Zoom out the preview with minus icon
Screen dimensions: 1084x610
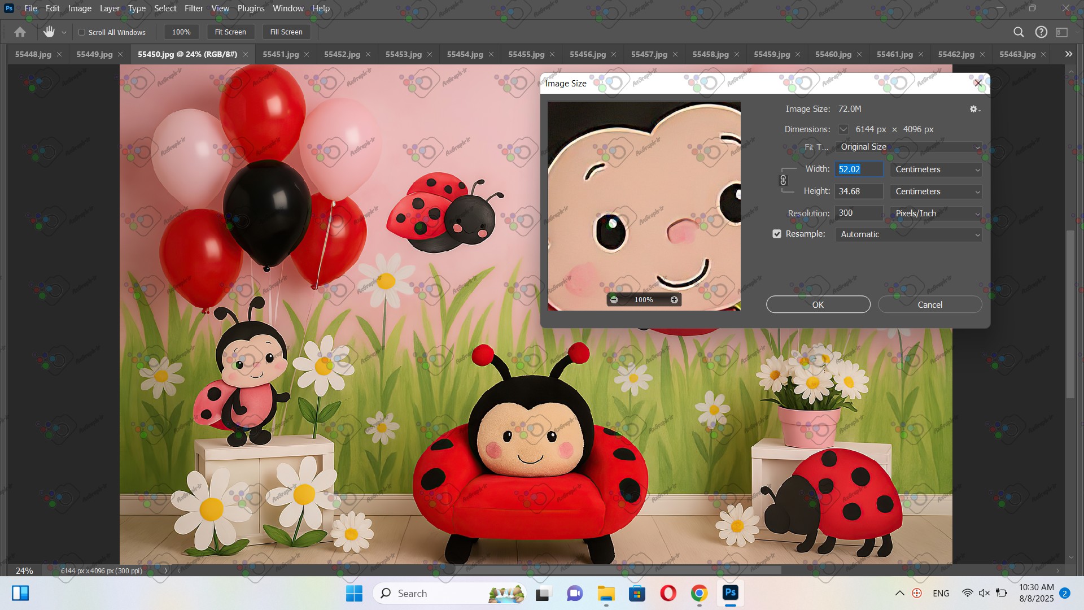pyautogui.click(x=614, y=300)
